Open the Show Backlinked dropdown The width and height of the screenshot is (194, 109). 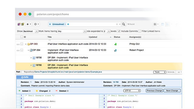(30, 31)
